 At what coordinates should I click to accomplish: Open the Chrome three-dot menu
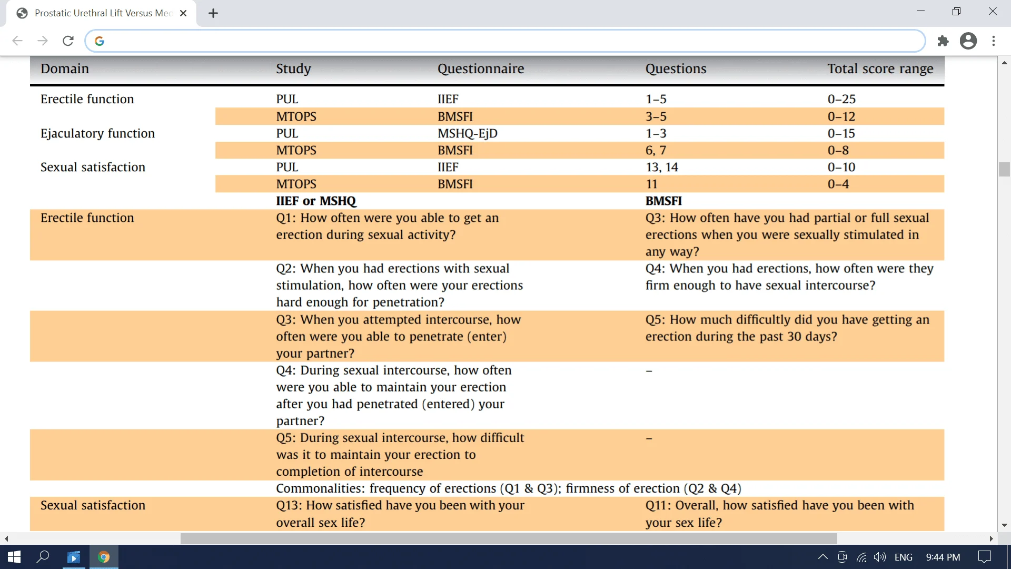994,41
